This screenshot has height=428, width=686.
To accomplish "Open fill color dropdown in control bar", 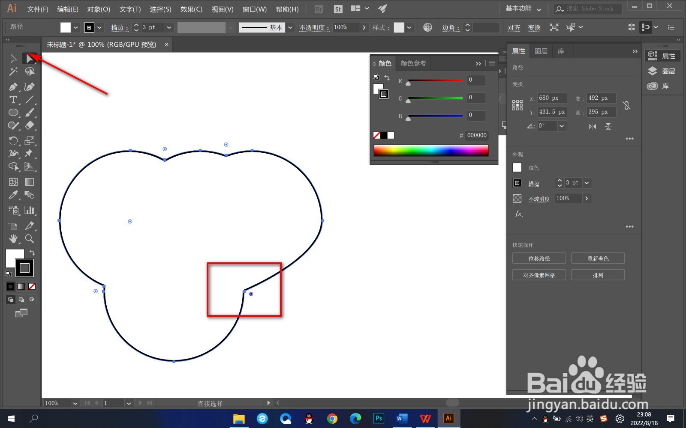I will tap(76, 27).
